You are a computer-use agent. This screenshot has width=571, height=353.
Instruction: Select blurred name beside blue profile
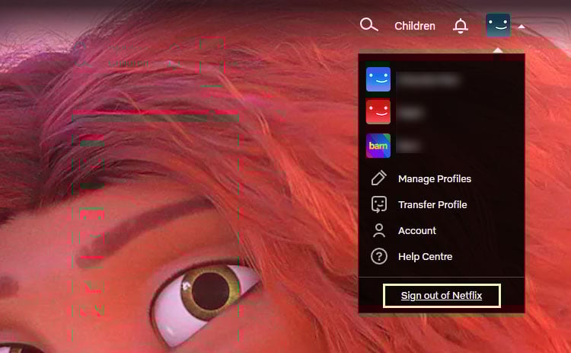[428, 79]
